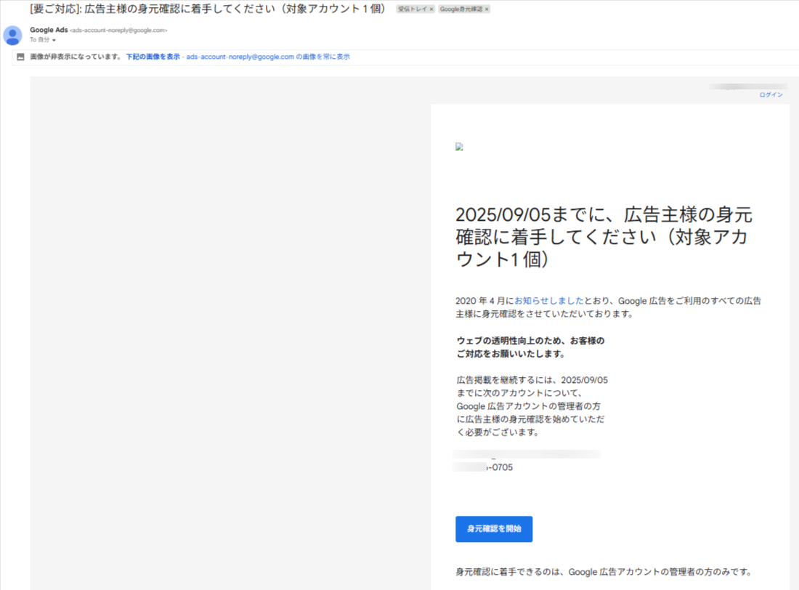Remove the Google身元確認 label with its ×
This screenshot has width=799, height=590.
tap(487, 9)
